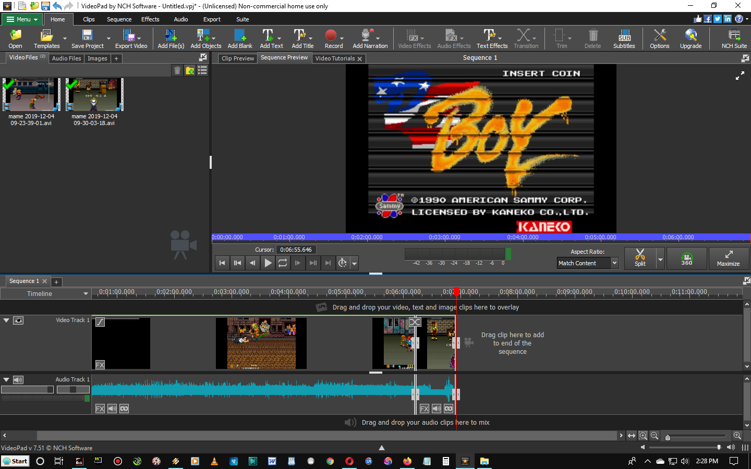Click the Cursor time input field
The width and height of the screenshot is (751, 469).
296,250
